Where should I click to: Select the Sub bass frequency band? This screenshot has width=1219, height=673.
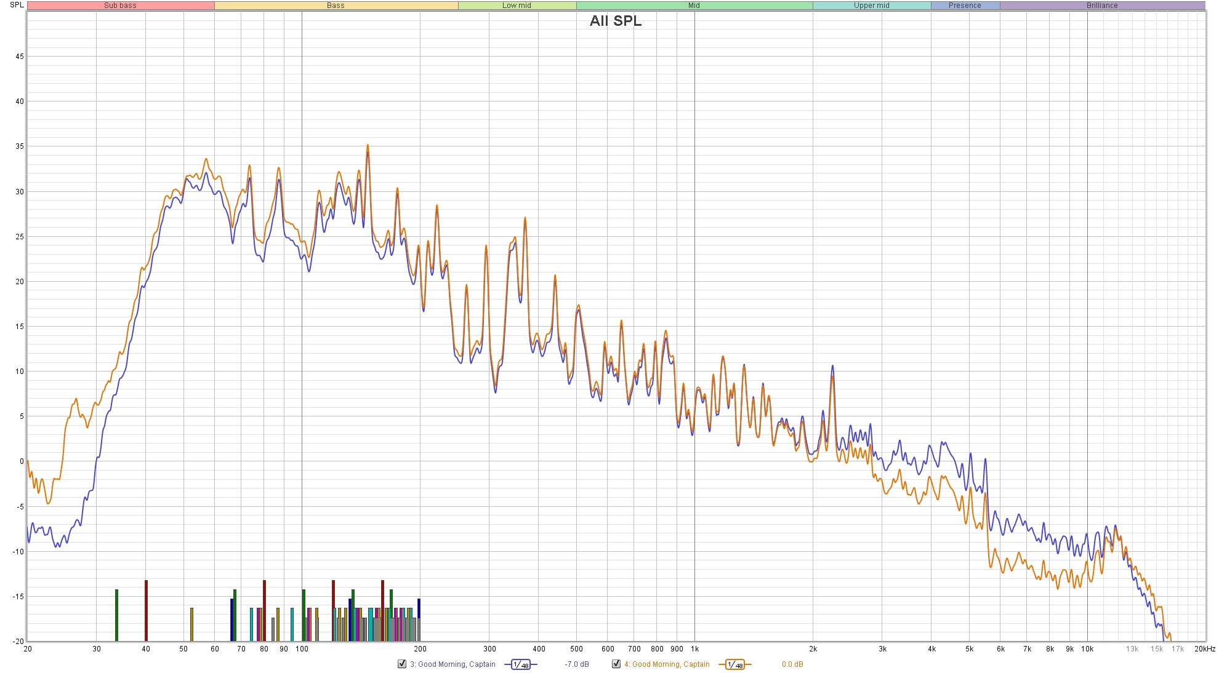121,6
